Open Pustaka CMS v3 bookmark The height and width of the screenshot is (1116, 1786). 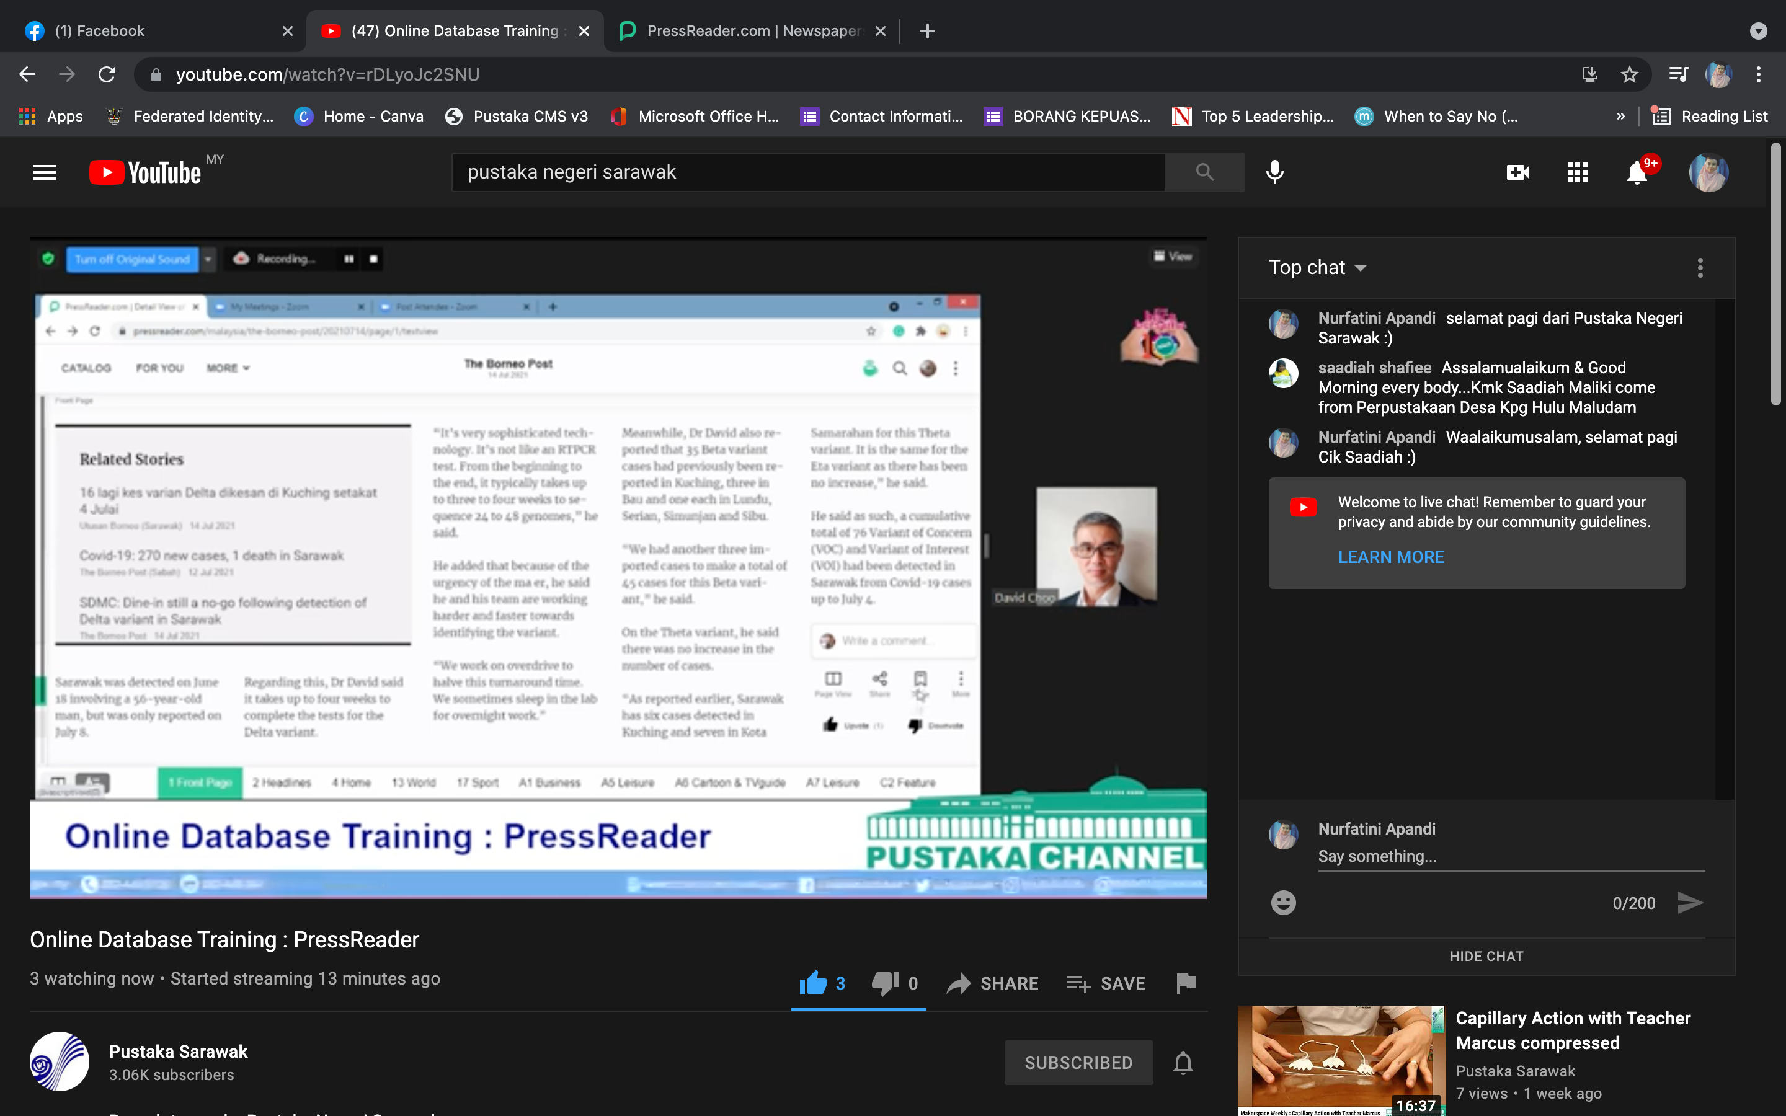tap(517, 117)
